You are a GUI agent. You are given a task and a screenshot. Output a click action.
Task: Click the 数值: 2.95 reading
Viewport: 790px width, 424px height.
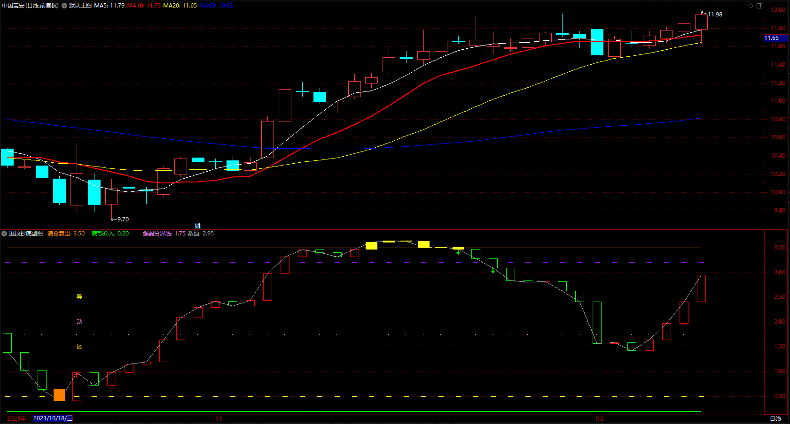[x=201, y=234]
